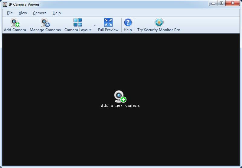Open the View menu
This screenshot has width=242, height=168.
coord(23,13)
